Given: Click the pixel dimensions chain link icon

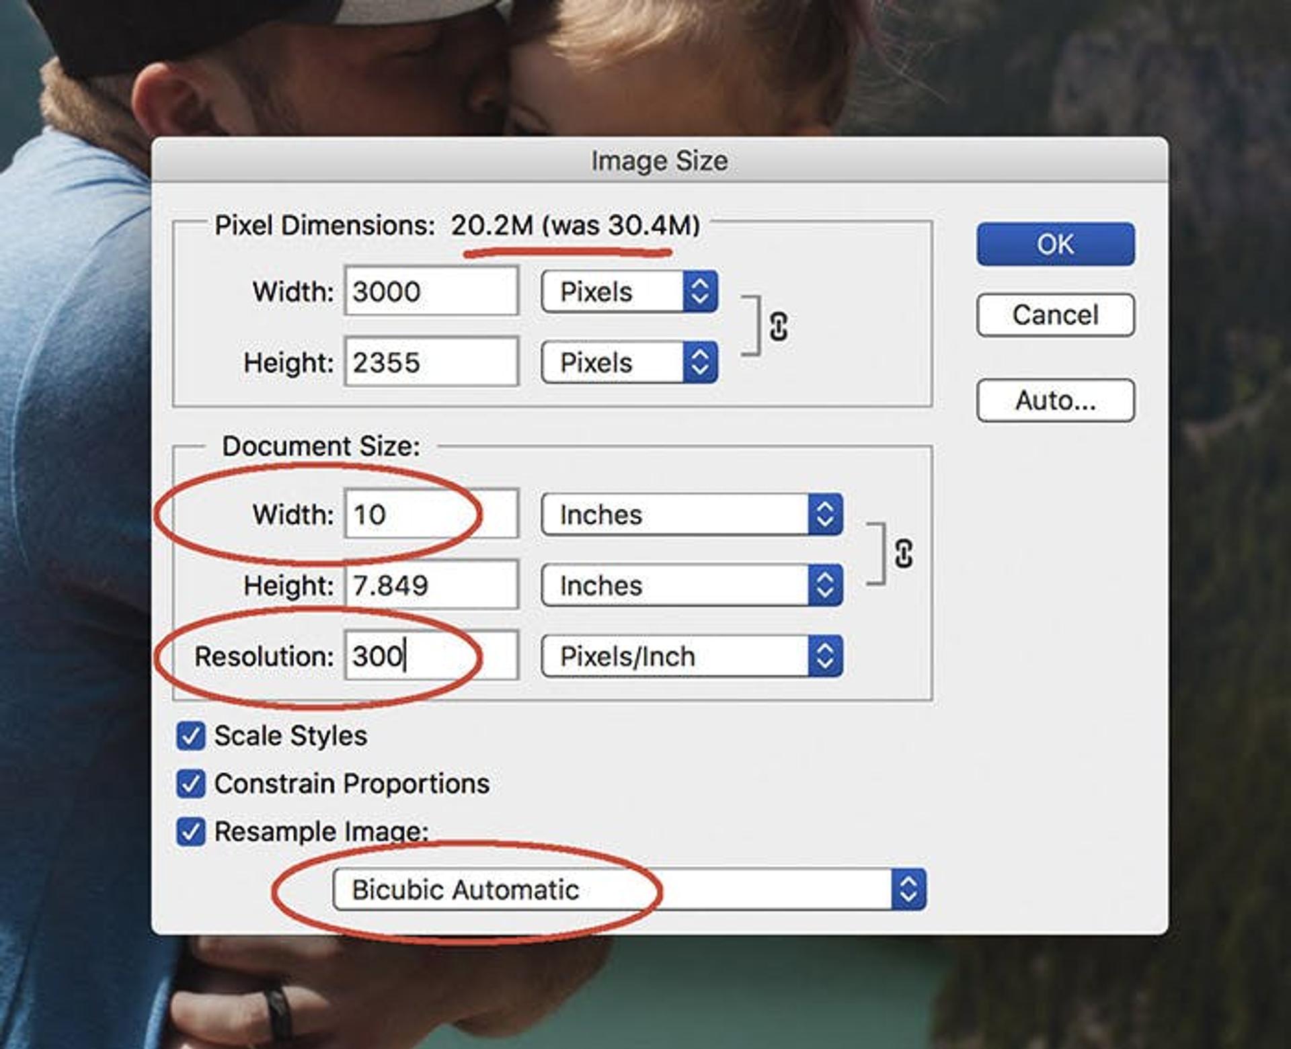Looking at the screenshot, I should pos(778,327).
